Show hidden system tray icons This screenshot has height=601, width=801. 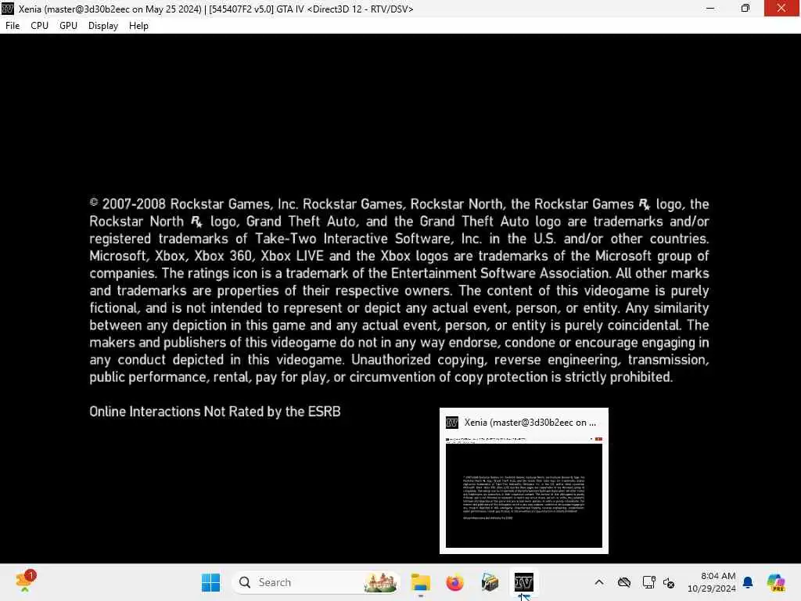coord(599,582)
